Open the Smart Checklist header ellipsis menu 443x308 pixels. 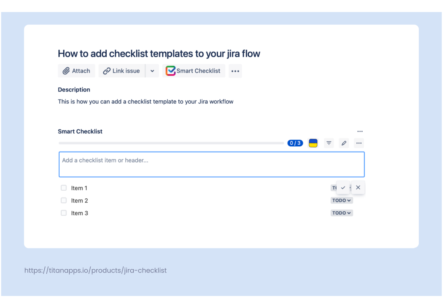coord(360,131)
